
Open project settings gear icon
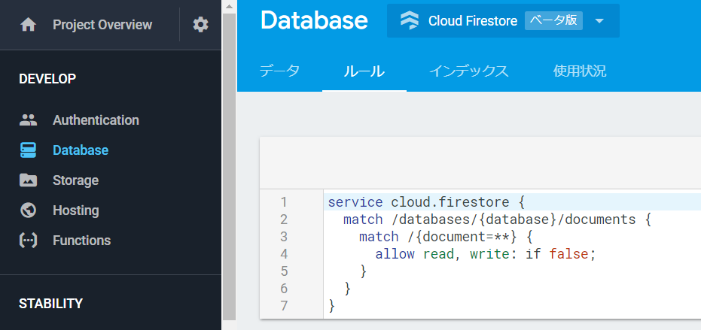200,25
